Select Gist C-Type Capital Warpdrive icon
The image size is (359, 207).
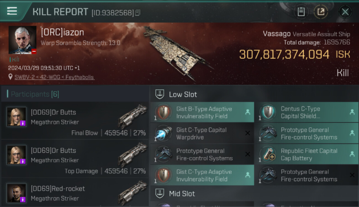click(163, 133)
